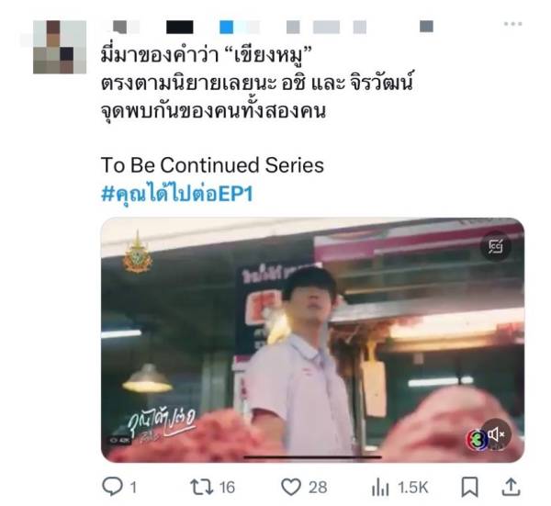Toggle closed captions on the video
The width and height of the screenshot is (551, 506).
click(496, 246)
